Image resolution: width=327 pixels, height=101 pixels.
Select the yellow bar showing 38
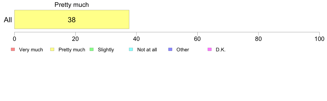(72, 19)
